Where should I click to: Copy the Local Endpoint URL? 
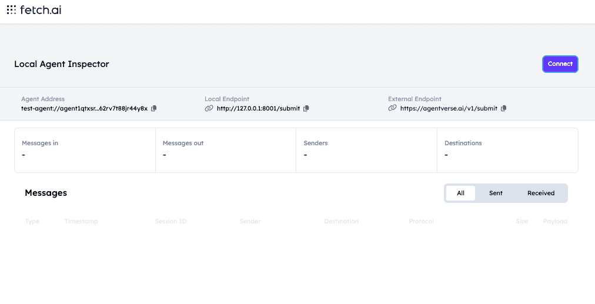click(x=306, y=108)
